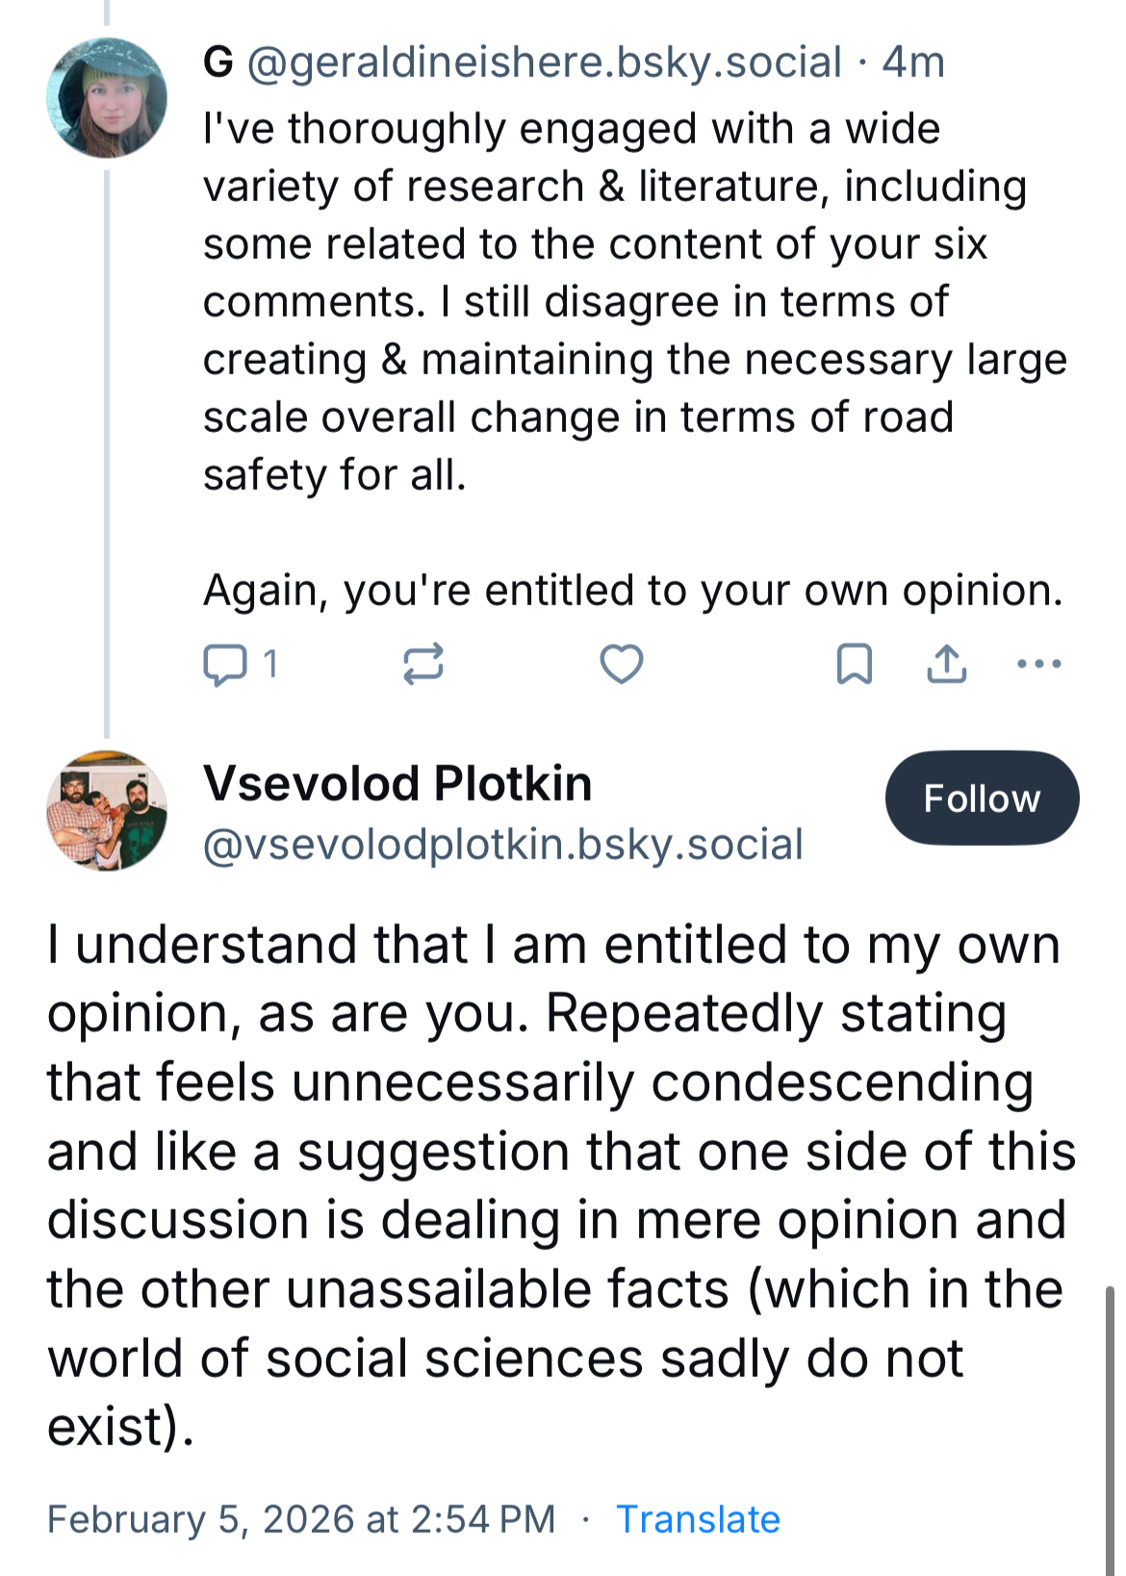Open G's profile picture avatar
This screenshot has height=1576, width=1126.
point(107,98)
